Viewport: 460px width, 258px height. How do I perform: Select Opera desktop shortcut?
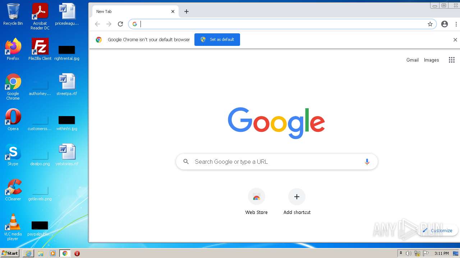pos(13,120)
